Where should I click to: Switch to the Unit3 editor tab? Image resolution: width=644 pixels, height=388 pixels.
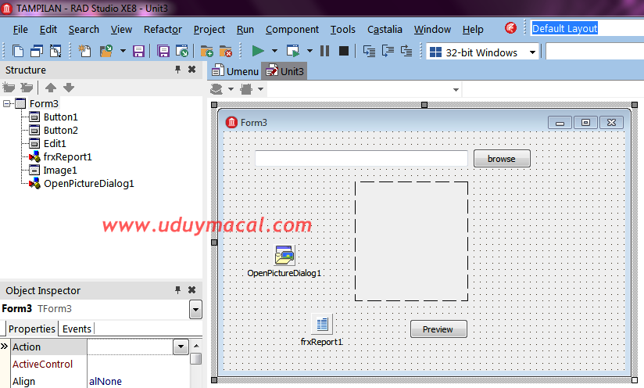click(x=284, y=71)
